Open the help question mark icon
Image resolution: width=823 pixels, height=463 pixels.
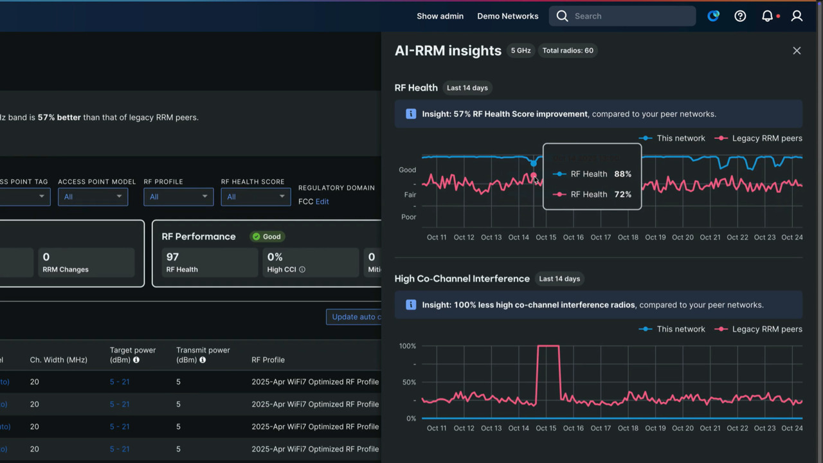[740, 16]
